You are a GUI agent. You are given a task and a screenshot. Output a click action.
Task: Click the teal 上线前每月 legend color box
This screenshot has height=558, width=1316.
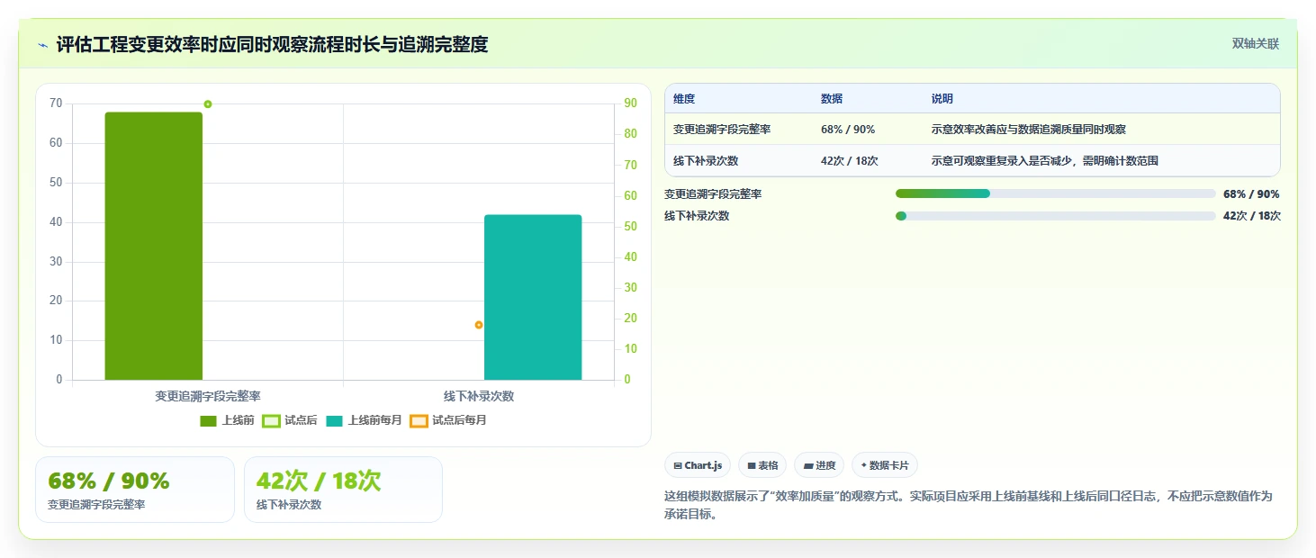pos(335,420)
